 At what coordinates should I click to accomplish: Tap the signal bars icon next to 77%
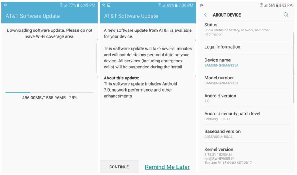pyautogui.click(x=66, y=5)
